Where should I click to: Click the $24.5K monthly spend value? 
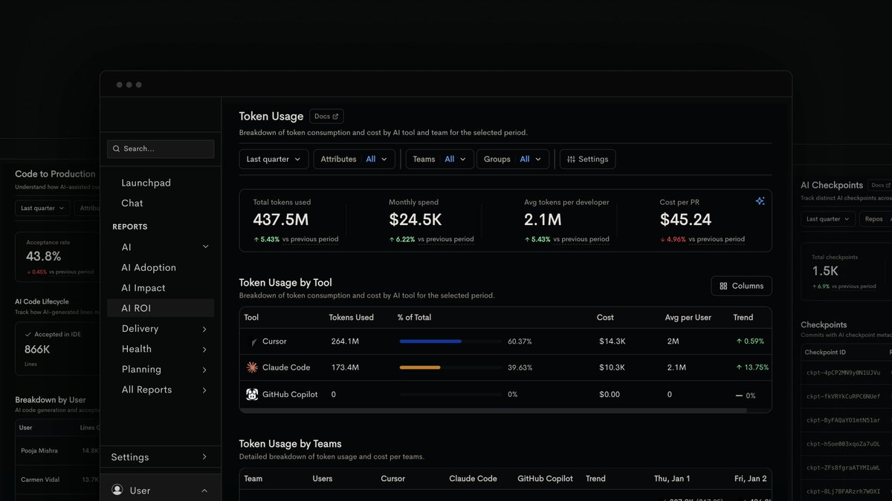tap(416, 220)
